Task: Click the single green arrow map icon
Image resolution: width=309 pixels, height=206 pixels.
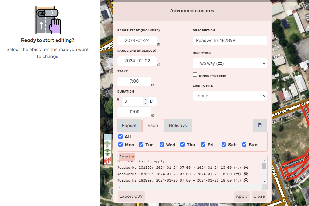Action: click(107, 144)
